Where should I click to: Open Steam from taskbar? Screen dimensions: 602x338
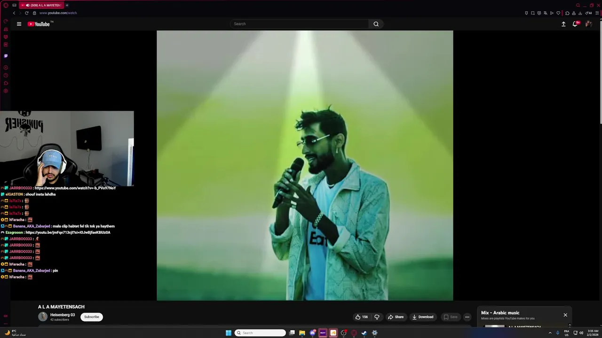pos(364,333)
